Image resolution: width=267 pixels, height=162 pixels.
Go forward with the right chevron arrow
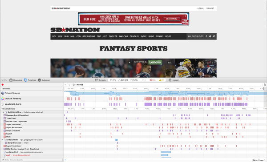(69, 85)
